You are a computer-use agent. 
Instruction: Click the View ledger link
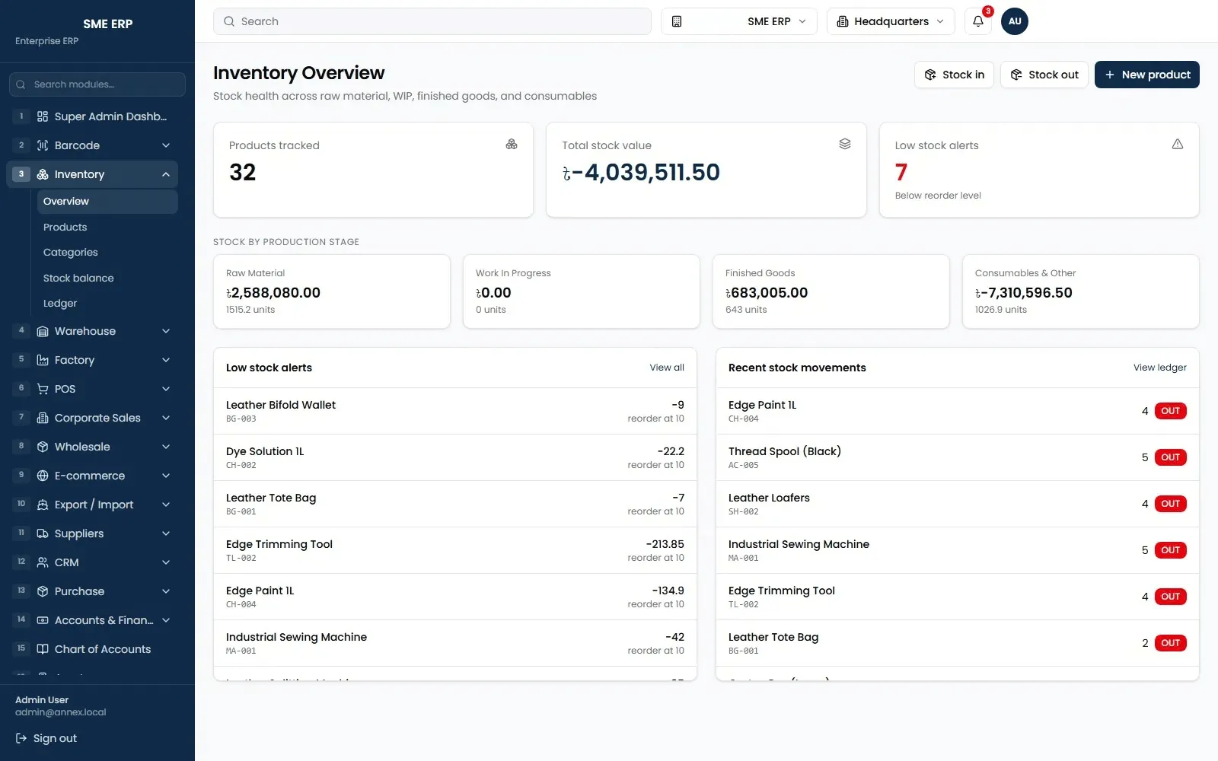pyautogui.click(x=1159, y=368)
